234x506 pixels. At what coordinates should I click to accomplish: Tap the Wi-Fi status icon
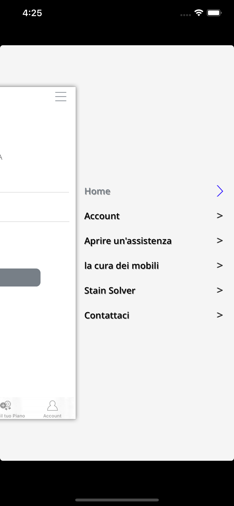click(x=199, y=13)
